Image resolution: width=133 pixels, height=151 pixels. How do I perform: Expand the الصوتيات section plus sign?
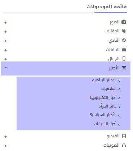[5, 146]
